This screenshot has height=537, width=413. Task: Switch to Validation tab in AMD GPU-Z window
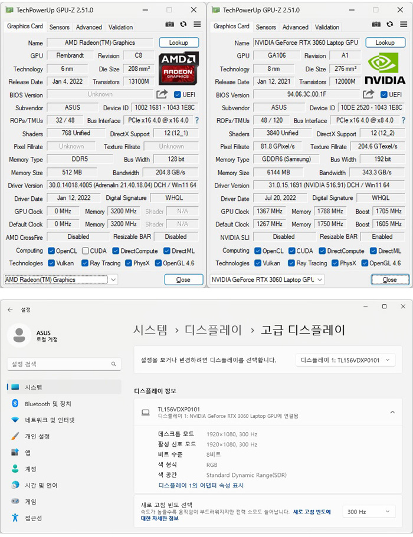click(120, 27)
